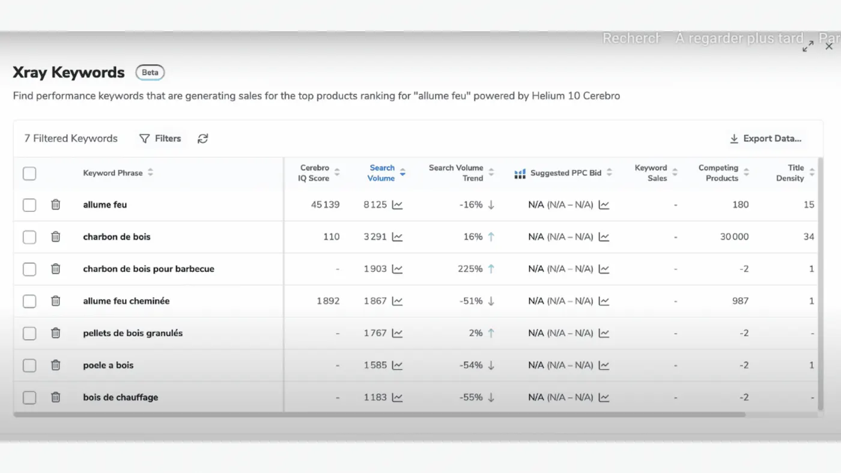Show PPC bid chart, charbon de bois pour barbecue
Image resolution: width=841 pixels, height=473 pixels.
click(x=604, y=269)
